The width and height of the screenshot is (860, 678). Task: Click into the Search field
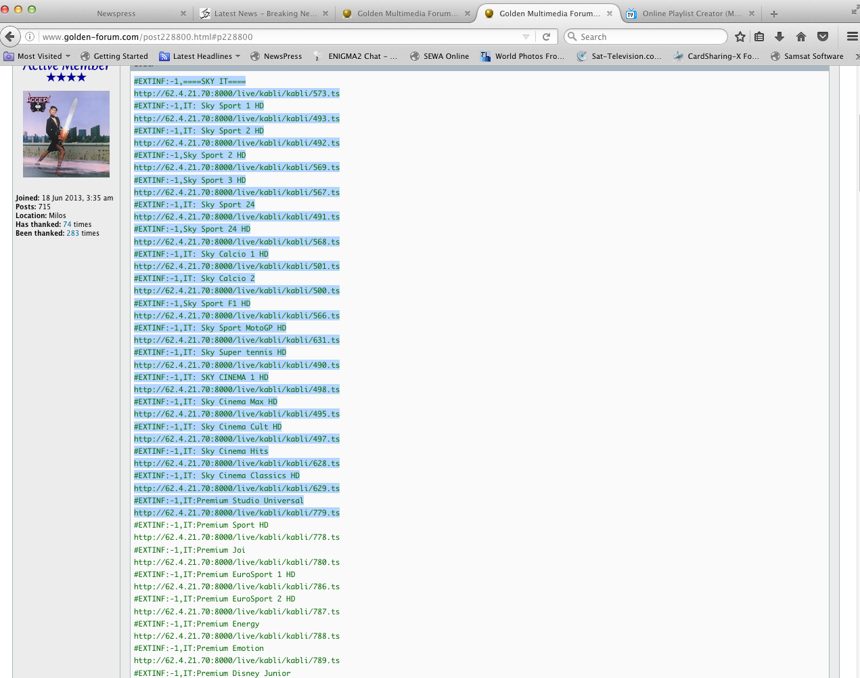[646, 37]
